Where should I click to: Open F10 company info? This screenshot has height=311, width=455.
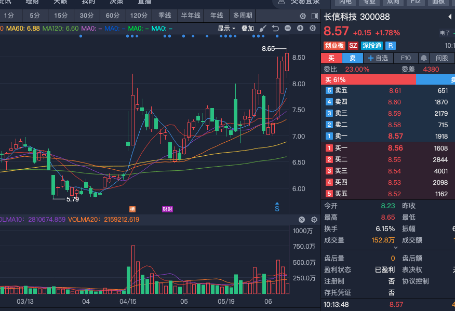[406, 58]
